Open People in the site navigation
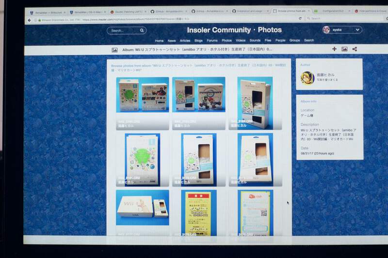Image resolution: width=388 pixels, height=258 pixels. pos(280,40)
